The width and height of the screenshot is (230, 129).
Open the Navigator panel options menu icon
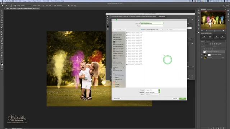point(225,10)
